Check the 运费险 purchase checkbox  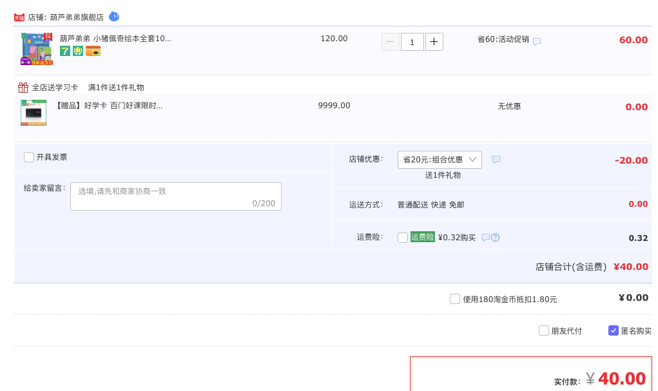(403, 238)
